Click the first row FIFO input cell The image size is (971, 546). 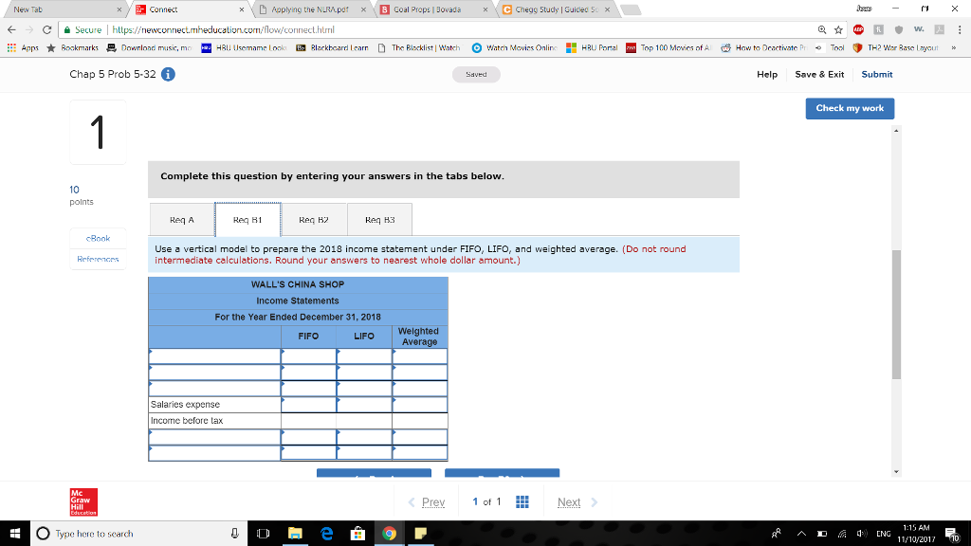(308, 356)
